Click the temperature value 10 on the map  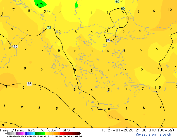[x=170, y=10]
